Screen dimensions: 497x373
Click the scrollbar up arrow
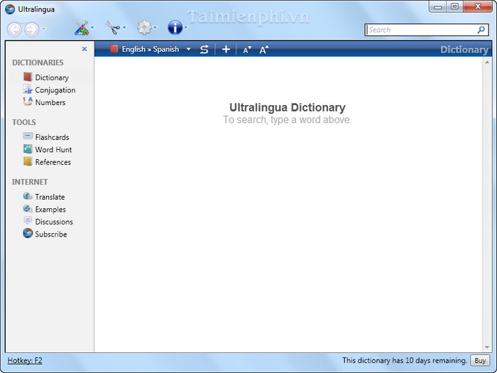pyautogui.click(x=487, y=63)
